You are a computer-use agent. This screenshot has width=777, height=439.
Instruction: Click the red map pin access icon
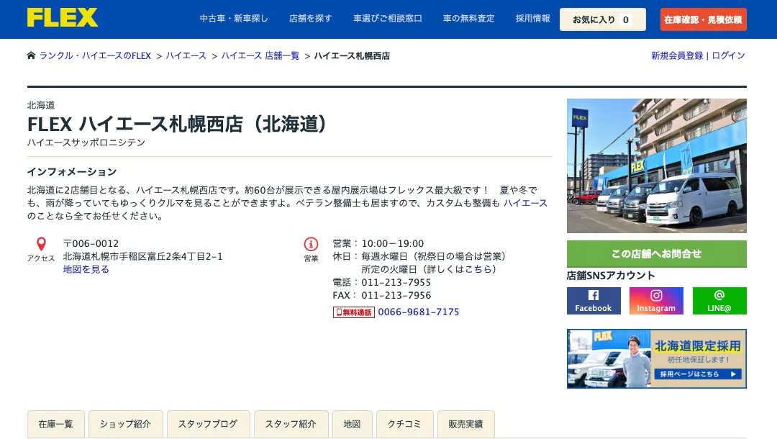pyautogui.click(x=41, y=244)
